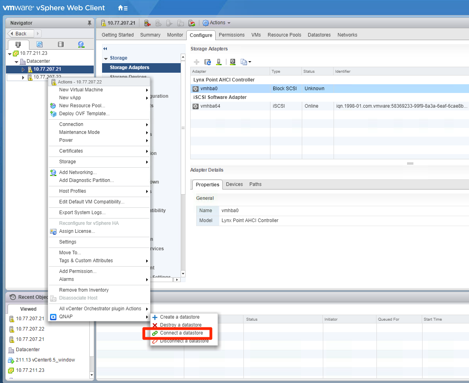Pin the Navigator panel
This screenshot has width=469, height=383.
pyautogui.click(x=90, y=23)
